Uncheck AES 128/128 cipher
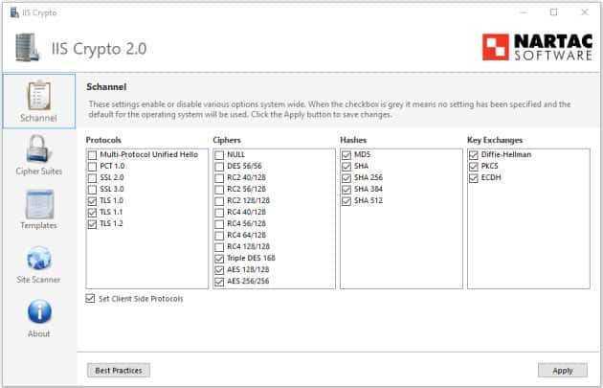603x388 pixels. point(219,270)
